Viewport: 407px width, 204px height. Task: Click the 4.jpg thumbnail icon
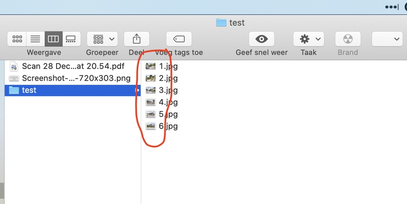click(150, 102)
